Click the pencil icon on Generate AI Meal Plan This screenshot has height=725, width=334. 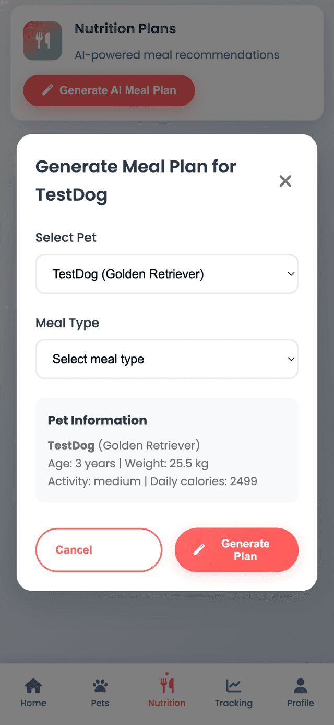point(48,90)
